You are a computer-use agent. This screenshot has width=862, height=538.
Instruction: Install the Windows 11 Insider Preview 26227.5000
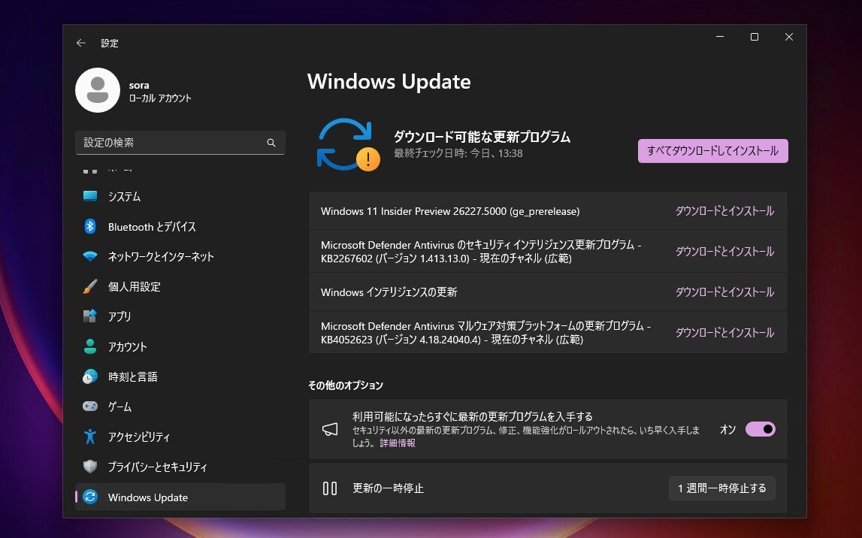click(x=724, y=210)
